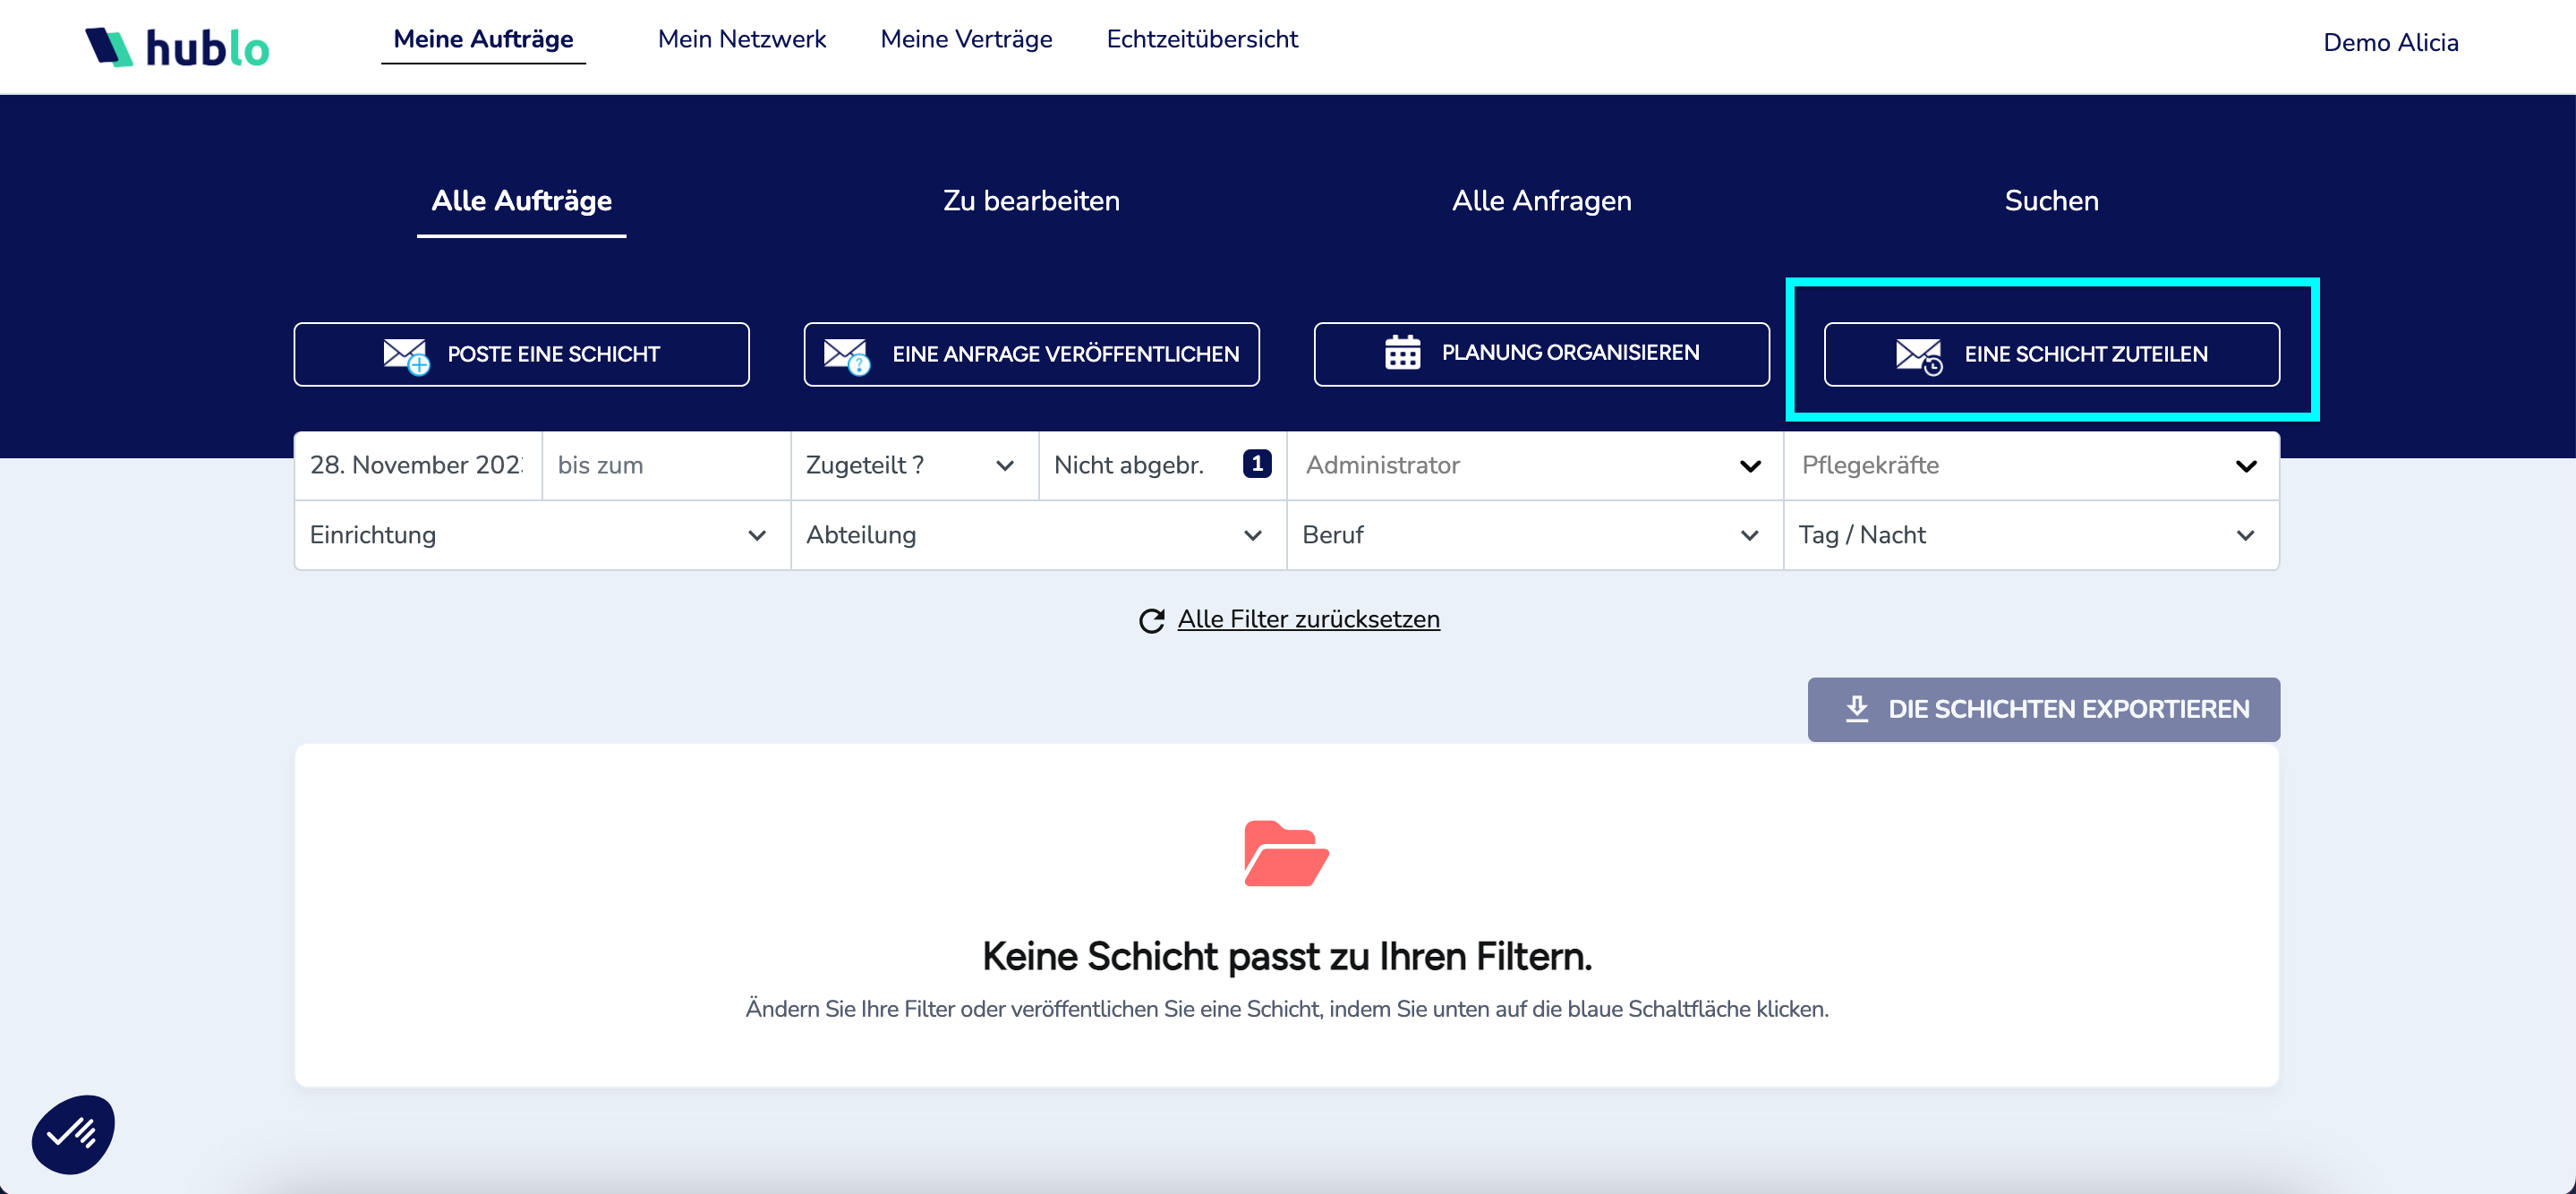Expand the Zugeteilt ? dropdown

coord(912,465)
